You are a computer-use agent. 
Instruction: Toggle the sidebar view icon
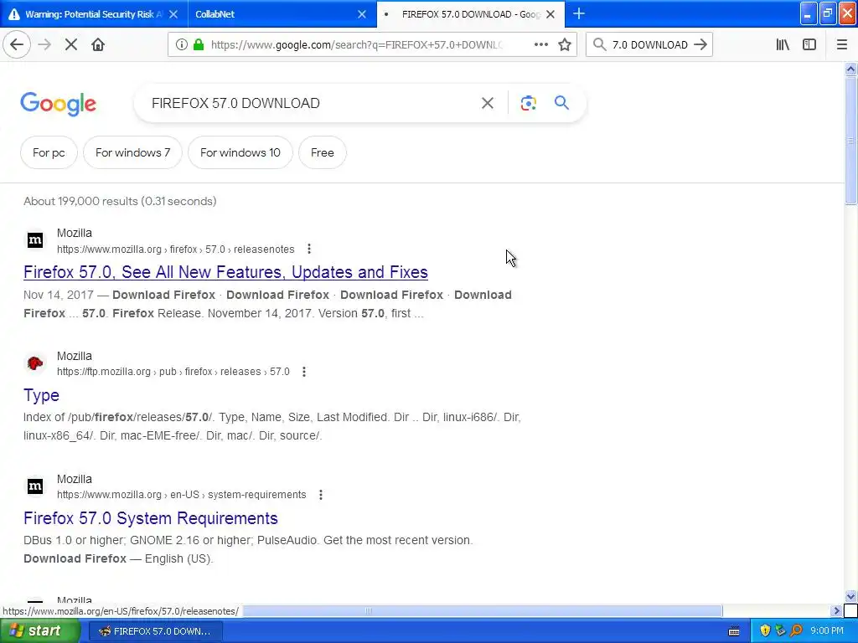click(x=809, y=45)
